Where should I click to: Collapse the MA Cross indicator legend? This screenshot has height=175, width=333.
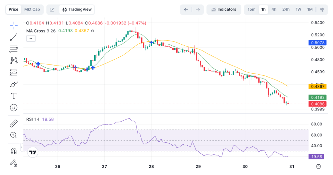31,38
